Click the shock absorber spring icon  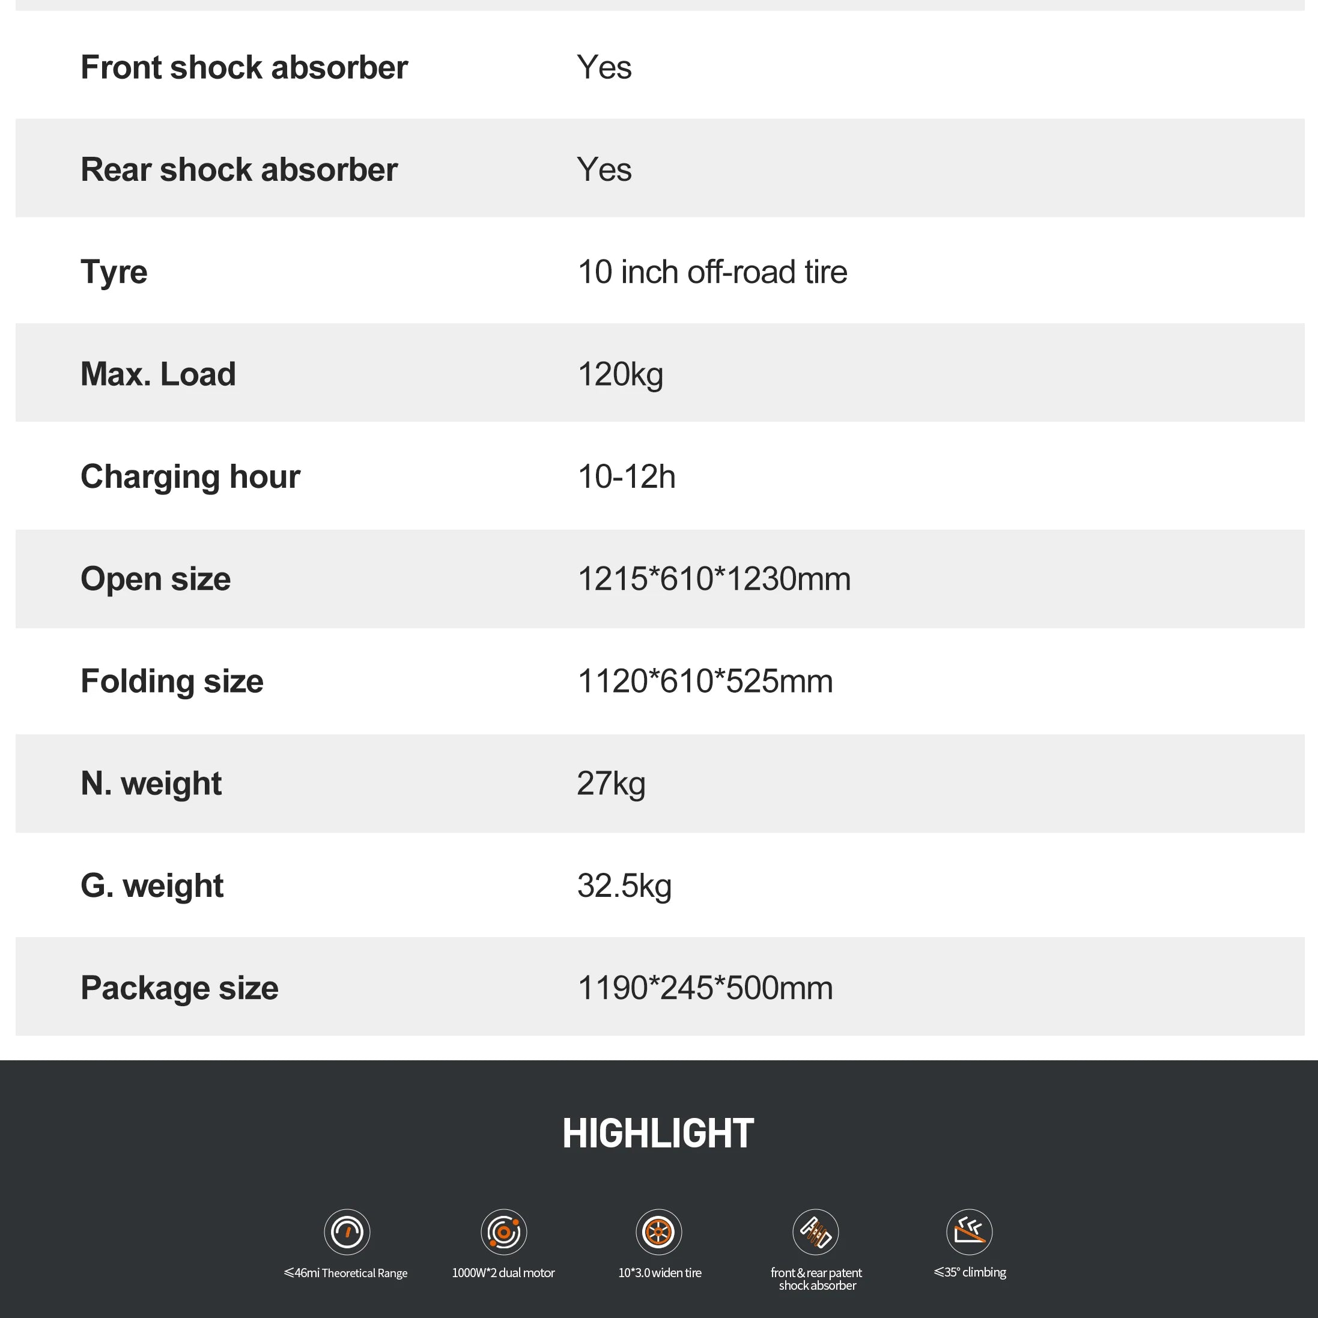815,1232
